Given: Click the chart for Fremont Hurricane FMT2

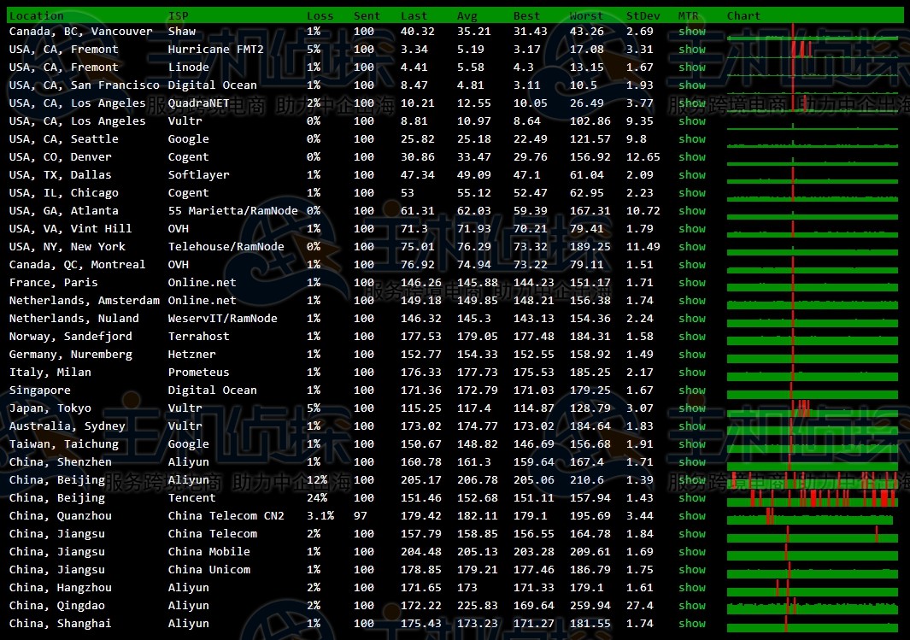Looking at the screenshot, I should pos(812,50).
